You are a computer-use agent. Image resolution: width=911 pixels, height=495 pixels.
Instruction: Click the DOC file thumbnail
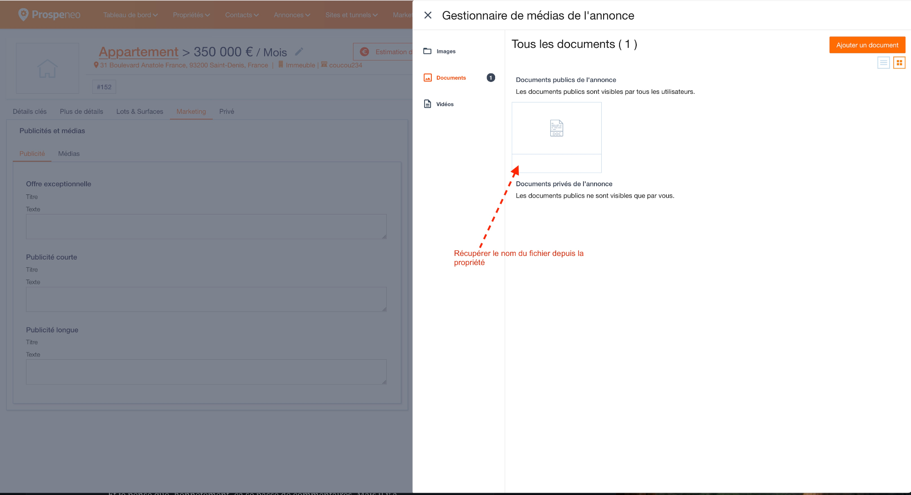pos(557,128)
